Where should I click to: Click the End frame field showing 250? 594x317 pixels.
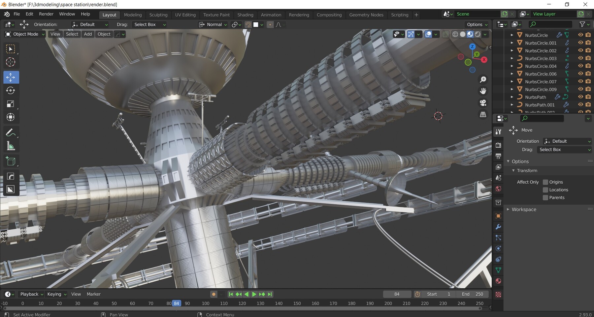pyautogui.click(x=473, y=294)
